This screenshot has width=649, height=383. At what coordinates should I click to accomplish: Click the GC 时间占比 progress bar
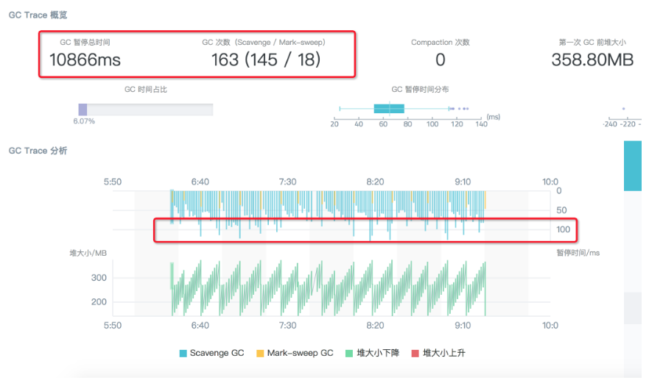point(146,110)
